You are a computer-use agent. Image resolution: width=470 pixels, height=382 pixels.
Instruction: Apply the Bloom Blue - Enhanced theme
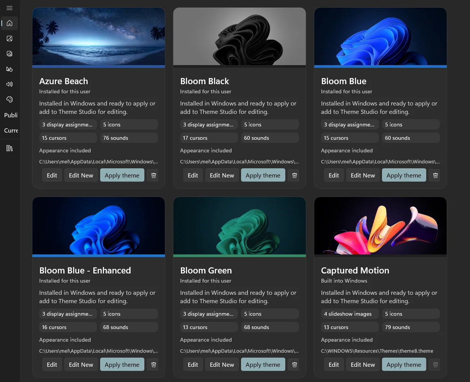pos(122,364)
